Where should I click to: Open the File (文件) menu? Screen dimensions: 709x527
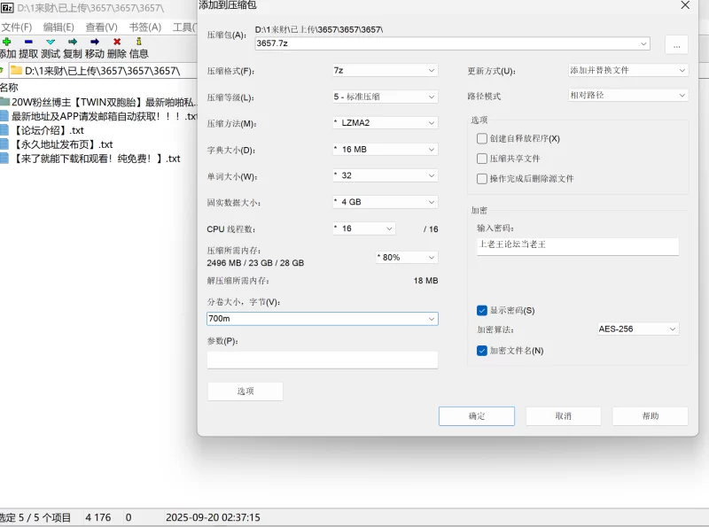tap(16, 27)
